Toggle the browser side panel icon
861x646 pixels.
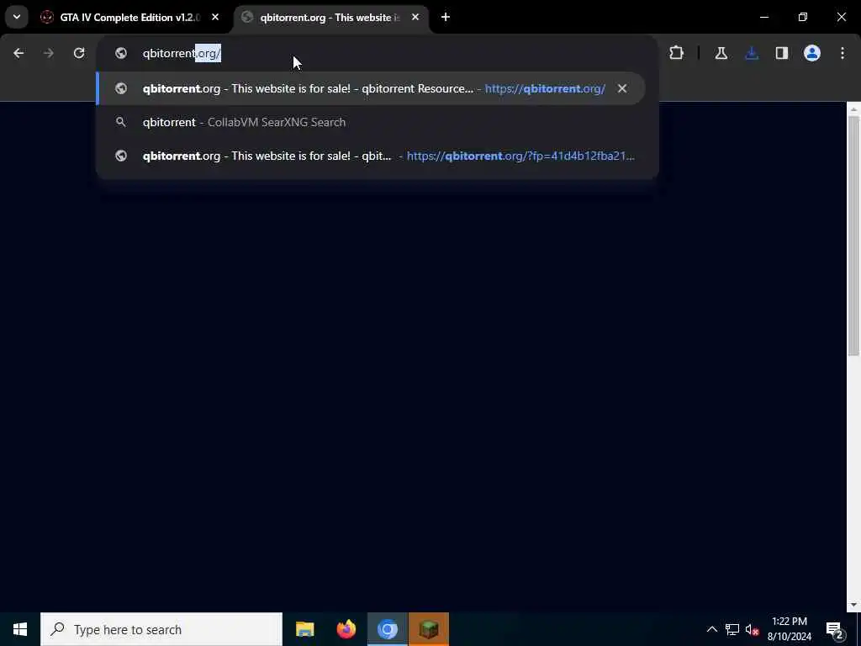click(782, 53)
